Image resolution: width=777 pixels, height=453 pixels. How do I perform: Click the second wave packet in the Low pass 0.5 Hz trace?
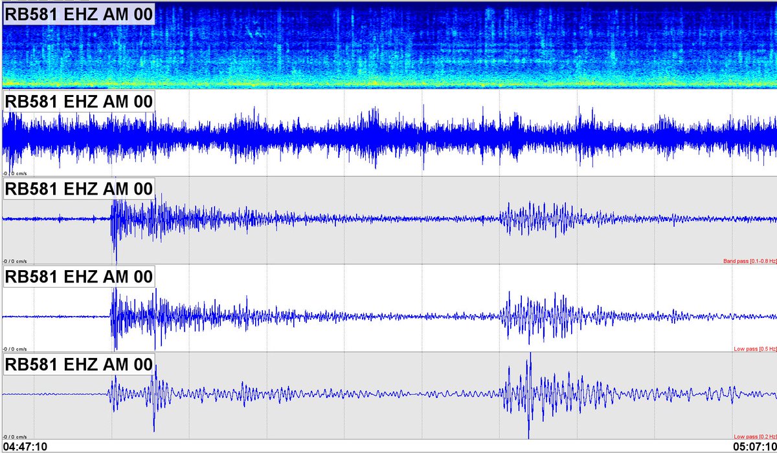(541, 316)
